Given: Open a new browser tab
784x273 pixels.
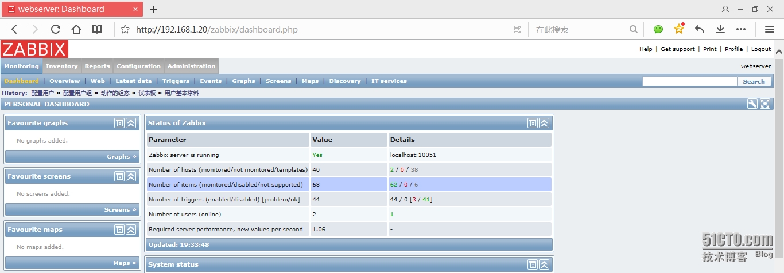Looking at the screenshot, I should [154, 9].
